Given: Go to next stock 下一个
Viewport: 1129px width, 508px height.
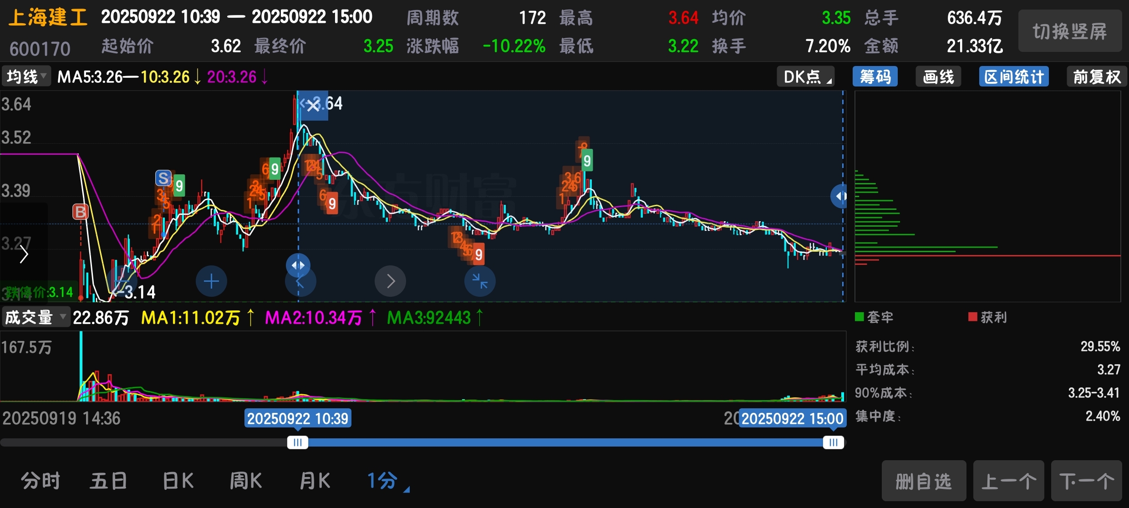Looking at the screenshot, I should 1086,481.
